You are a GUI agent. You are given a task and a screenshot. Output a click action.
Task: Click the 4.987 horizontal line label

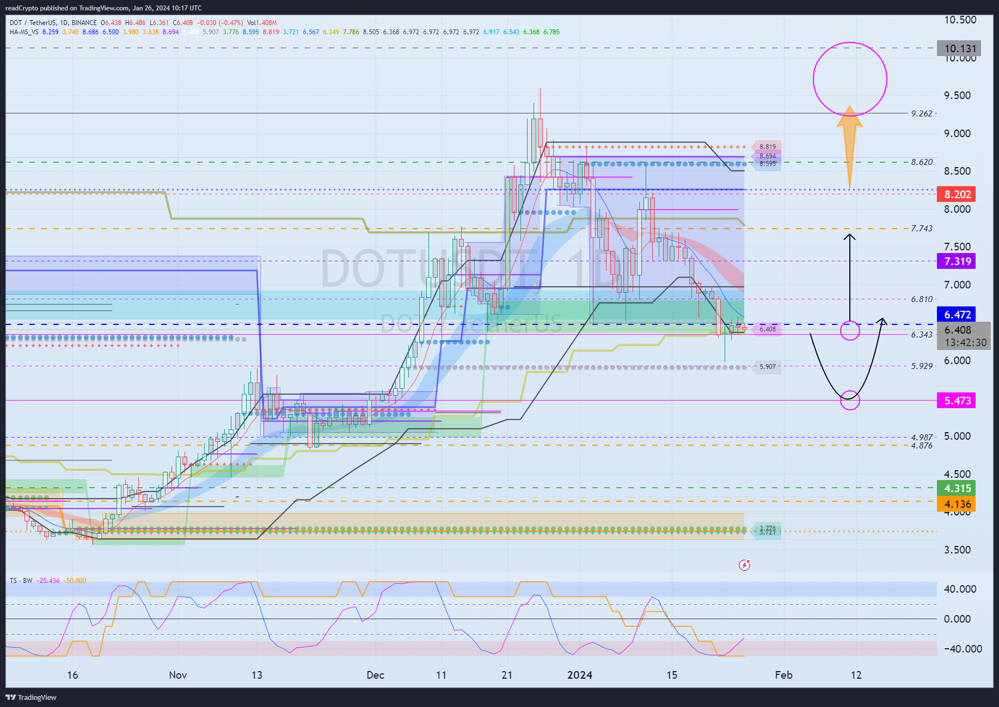coord(922,438)
